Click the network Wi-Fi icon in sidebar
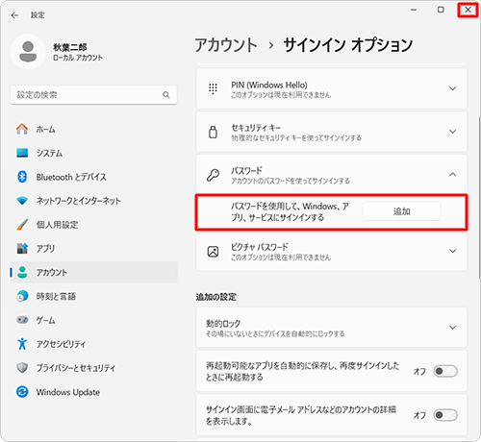481x442 pixels. (x=22, y=201)
